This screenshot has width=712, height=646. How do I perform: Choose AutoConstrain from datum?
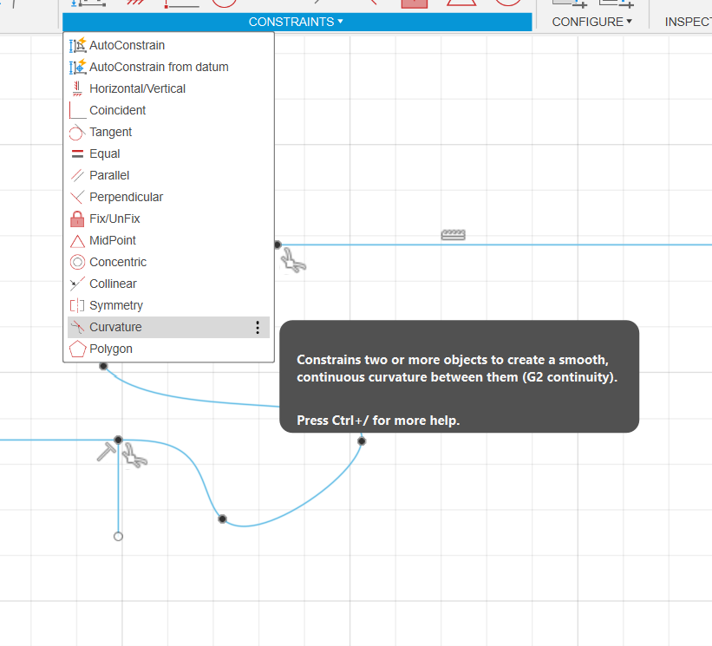[x=159, y=67]
